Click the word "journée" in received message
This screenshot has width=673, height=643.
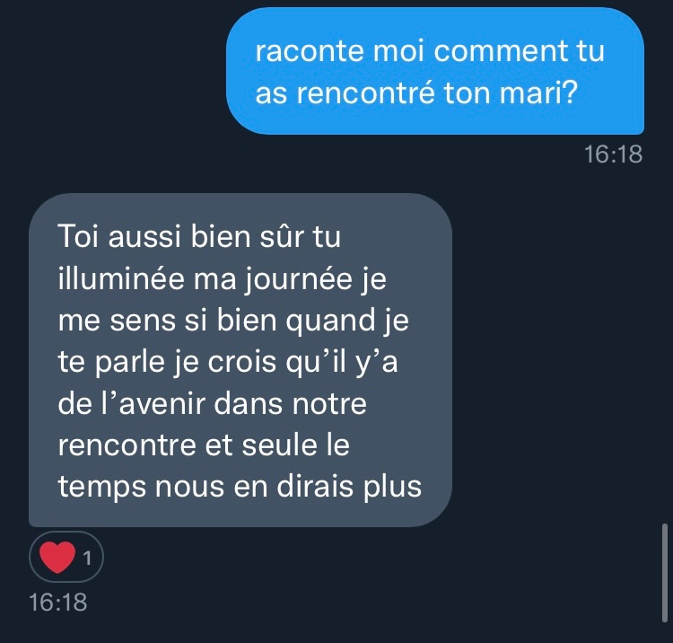[299, 279]
